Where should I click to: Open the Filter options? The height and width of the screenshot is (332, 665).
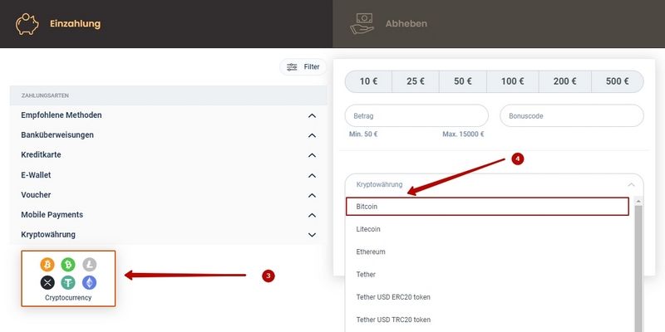[x=303, y=66]
